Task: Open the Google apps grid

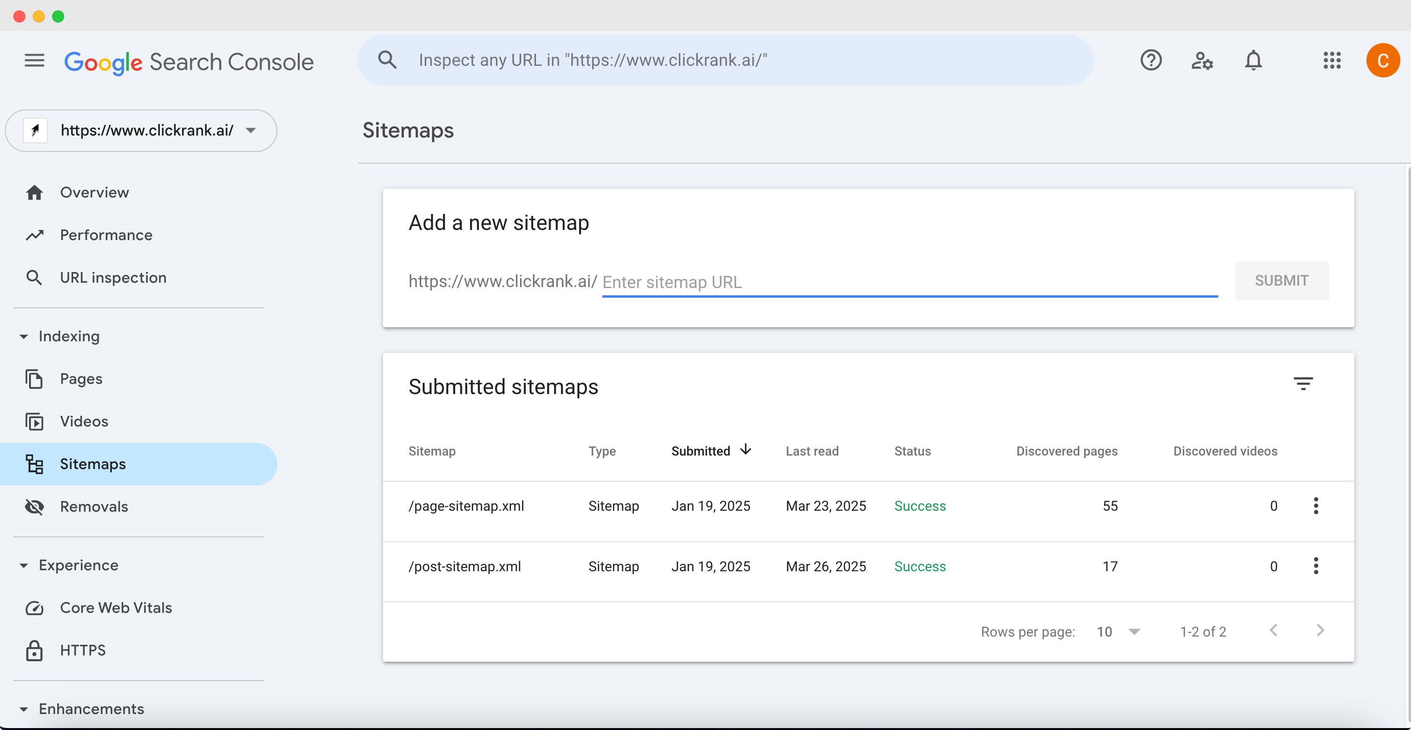Action: (1332, 60)
